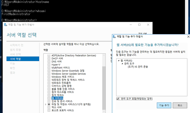This screenshot has height=113, width=190.
Task: Click the command prompt line after whoami output
Action: (x=19, y=20)
